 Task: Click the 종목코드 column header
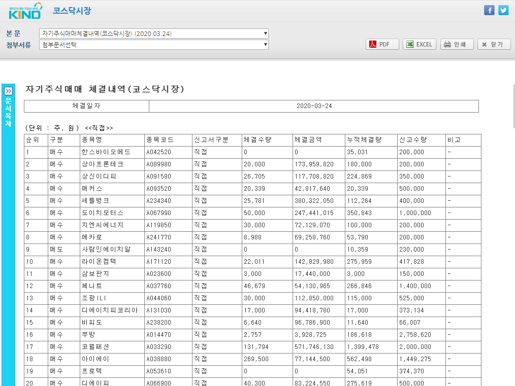[x=160, y=139]
